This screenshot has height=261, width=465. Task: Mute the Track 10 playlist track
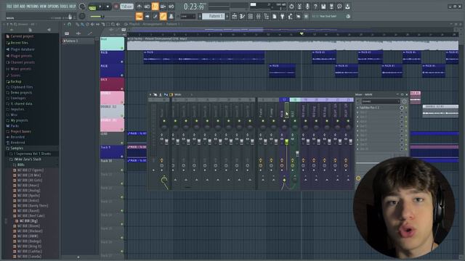[122, 170]
